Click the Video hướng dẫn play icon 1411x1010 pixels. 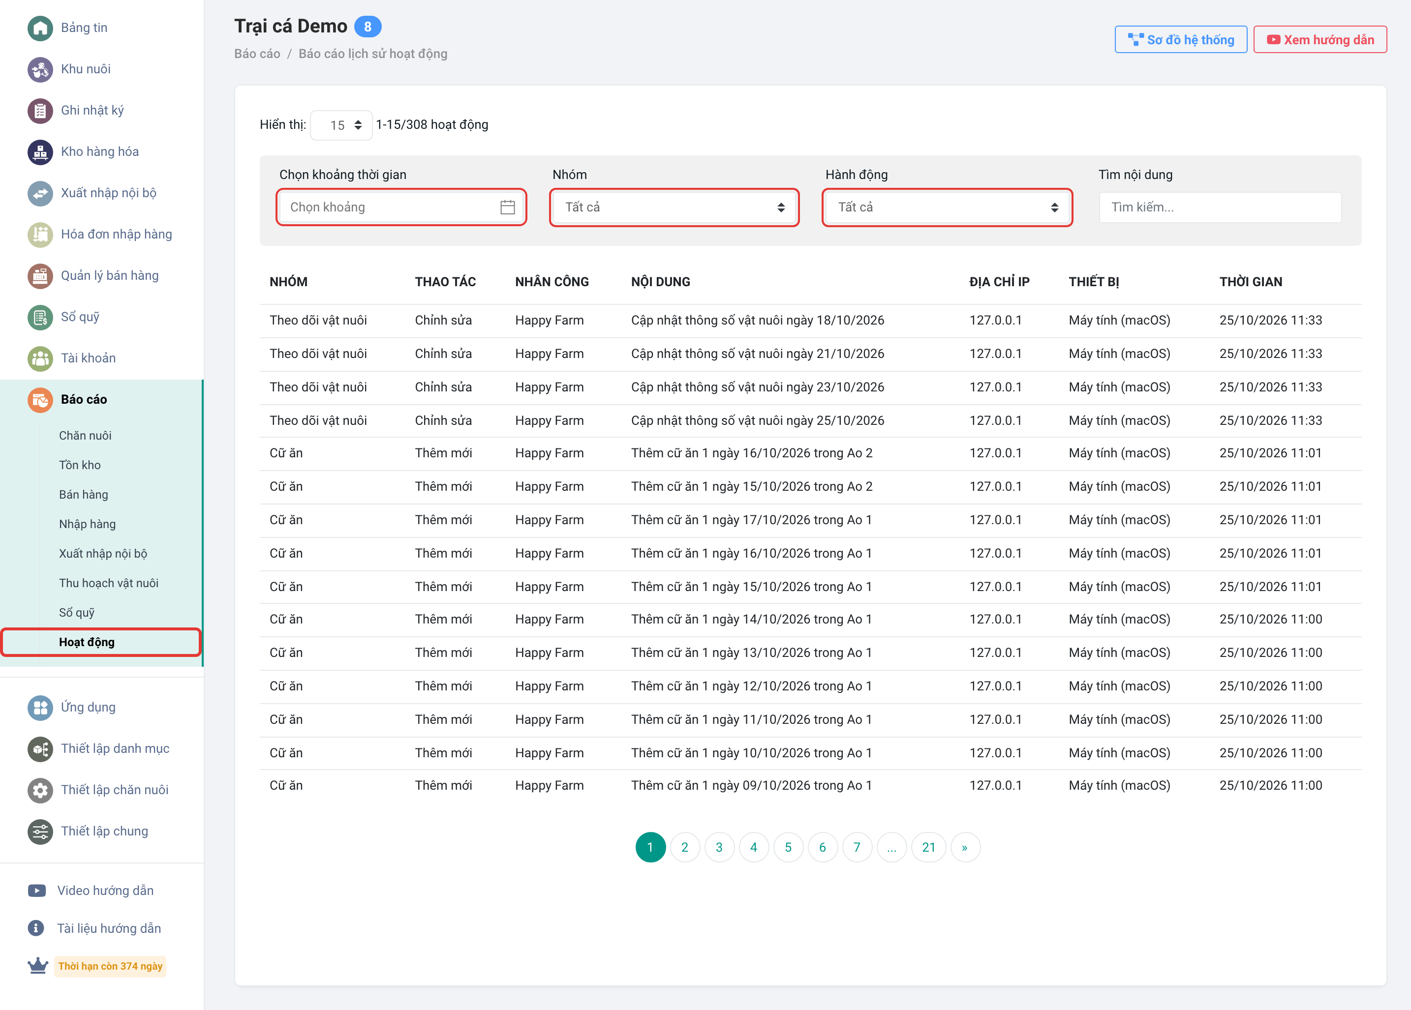pos(37,891)
